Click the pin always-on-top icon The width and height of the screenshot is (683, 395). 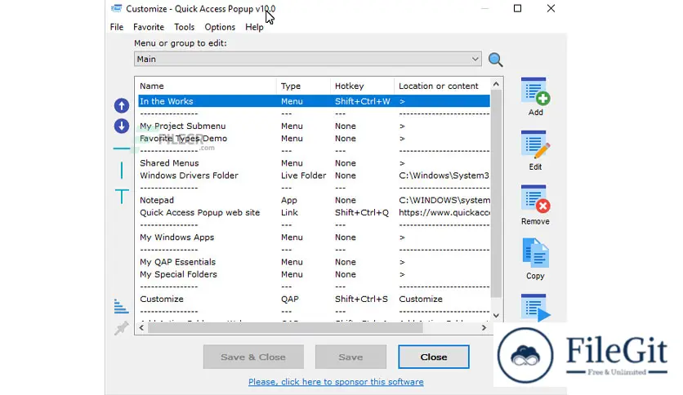[122, 328]
